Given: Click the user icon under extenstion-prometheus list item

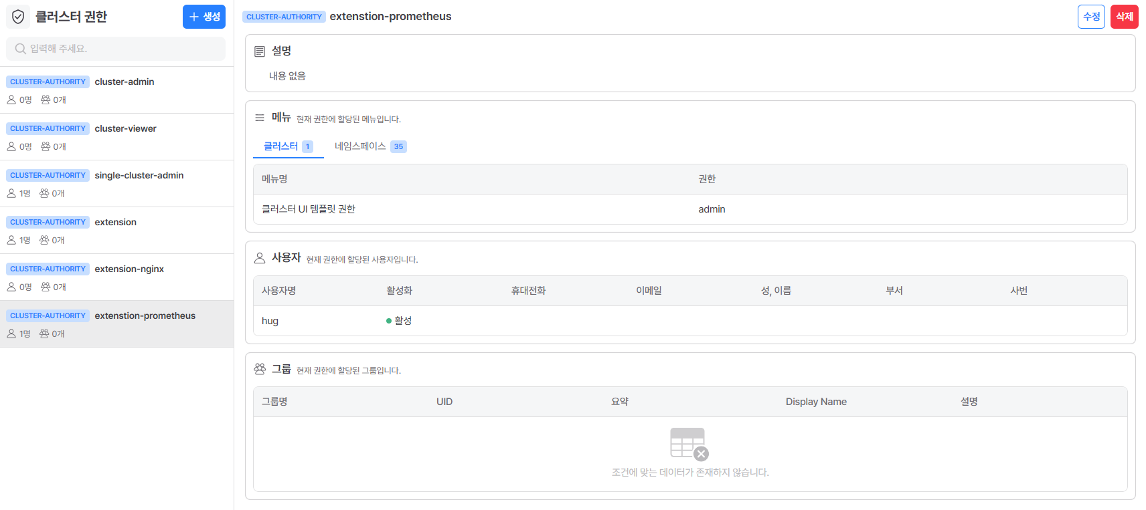Looking at the screenshot, I should [11, 334].
